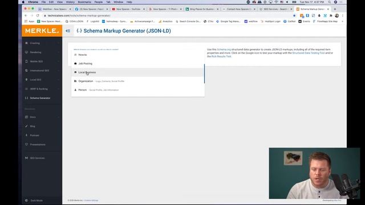
Task: Expand the International SEO section
Action: click(42, 71)
